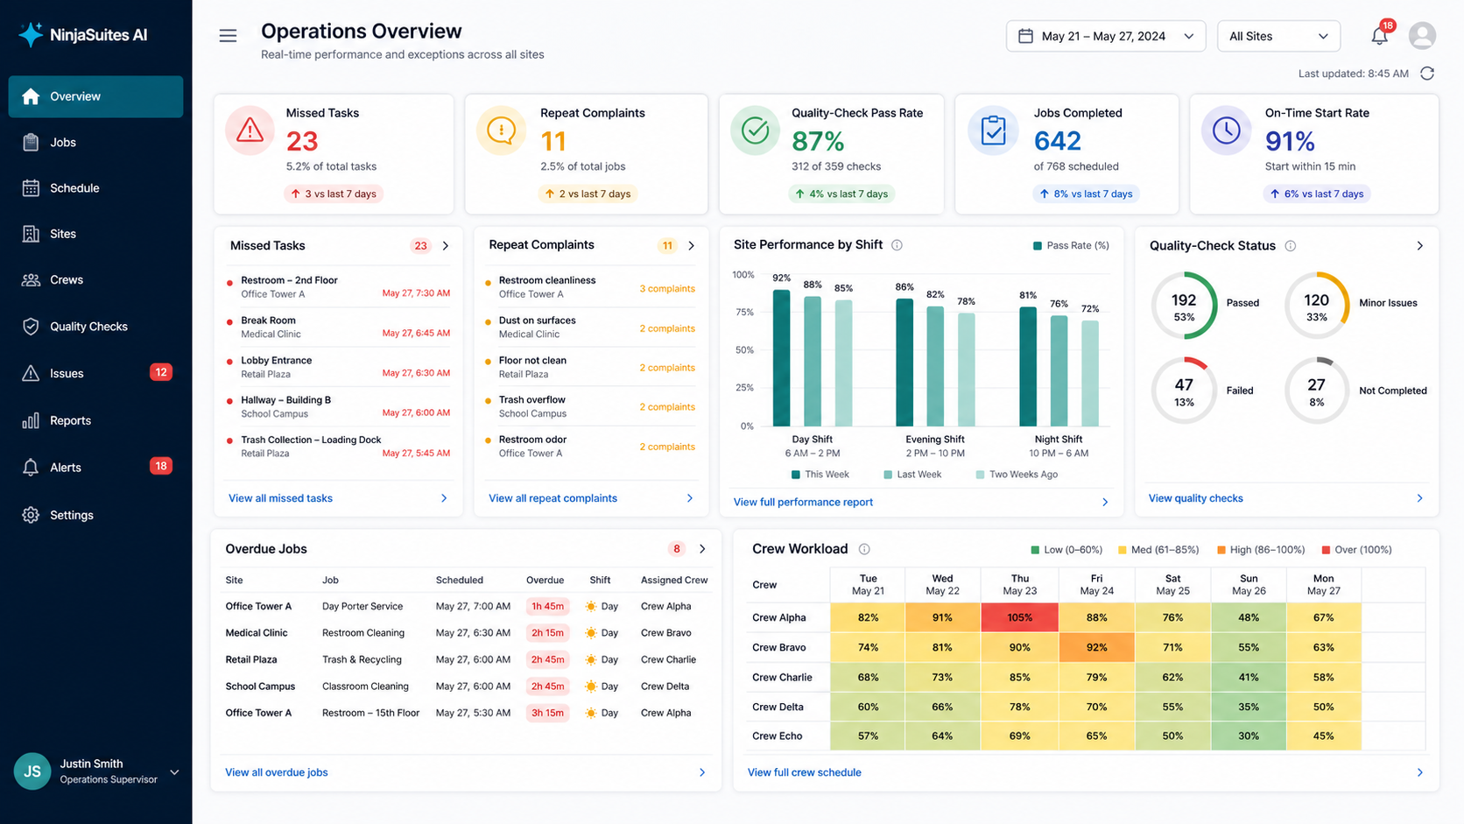Click info icon next to Crew Workload
Image resolution: width=1464 pixels, height=824 pixels.
[x=864, y=549]
